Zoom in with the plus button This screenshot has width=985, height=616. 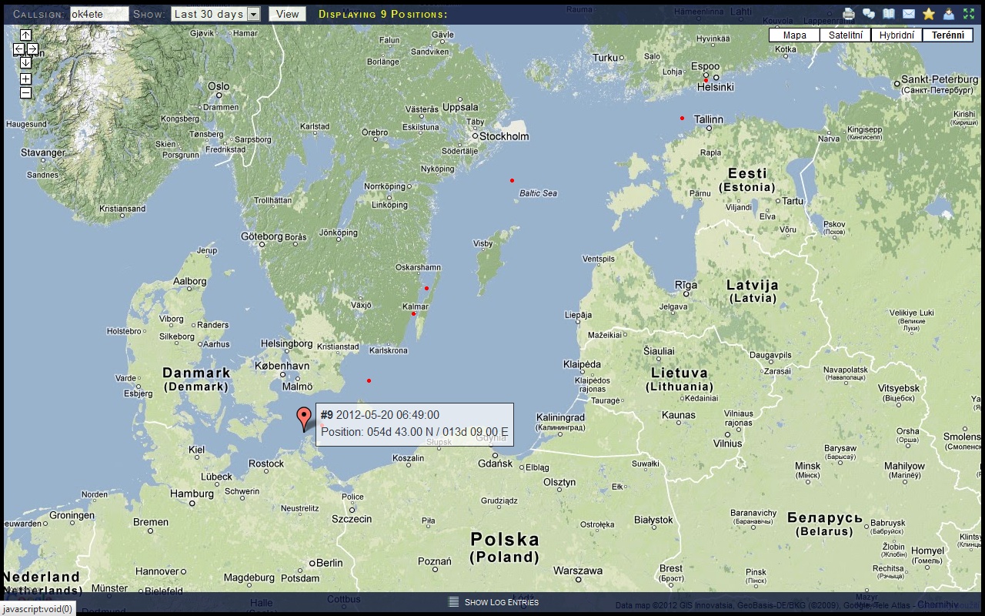25,79
